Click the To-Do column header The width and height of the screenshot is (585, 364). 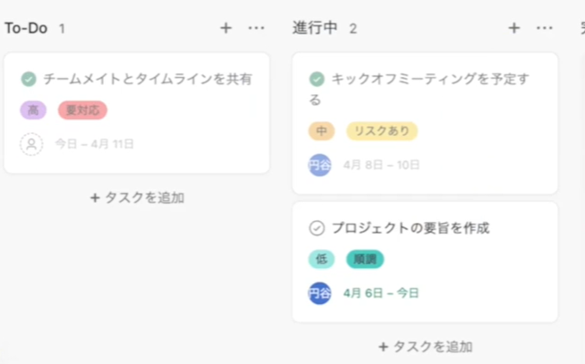click(x=26, y=28)
